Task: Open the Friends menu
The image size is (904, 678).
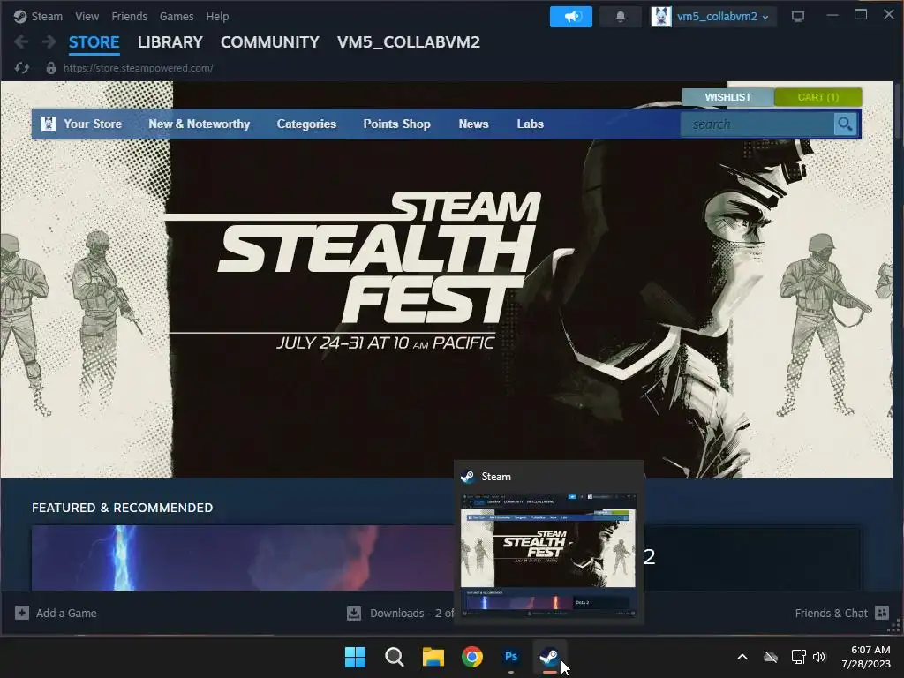Action: pyautogui.click(x=129, y=16)
